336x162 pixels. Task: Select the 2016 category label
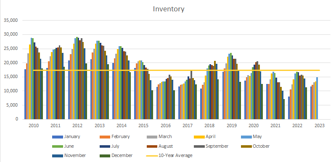pyautogui.click(x=165, y=125)
